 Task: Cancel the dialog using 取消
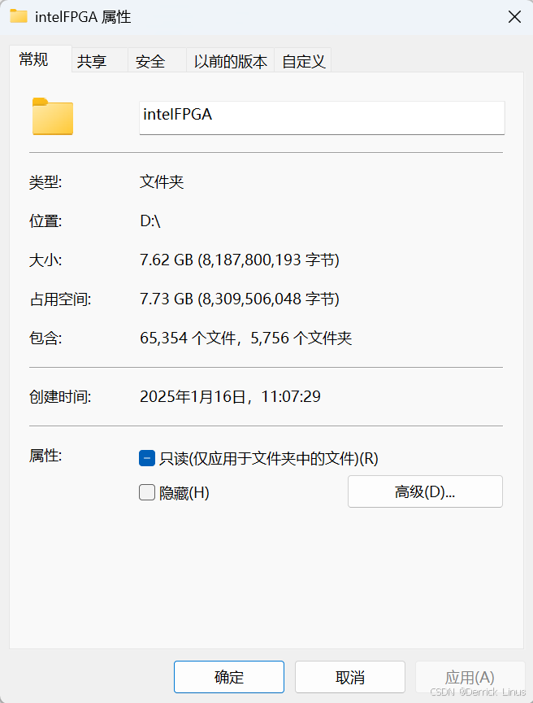(350, 677)
